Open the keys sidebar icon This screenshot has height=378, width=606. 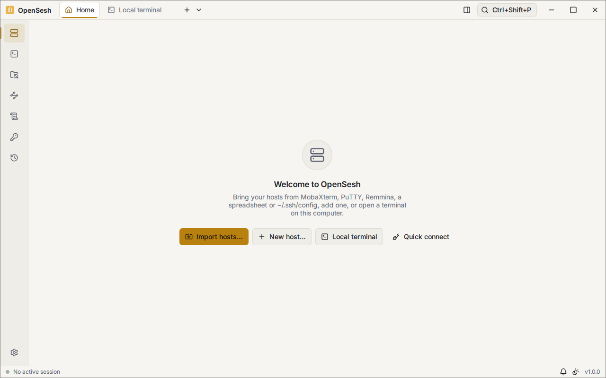click(14, 137)
